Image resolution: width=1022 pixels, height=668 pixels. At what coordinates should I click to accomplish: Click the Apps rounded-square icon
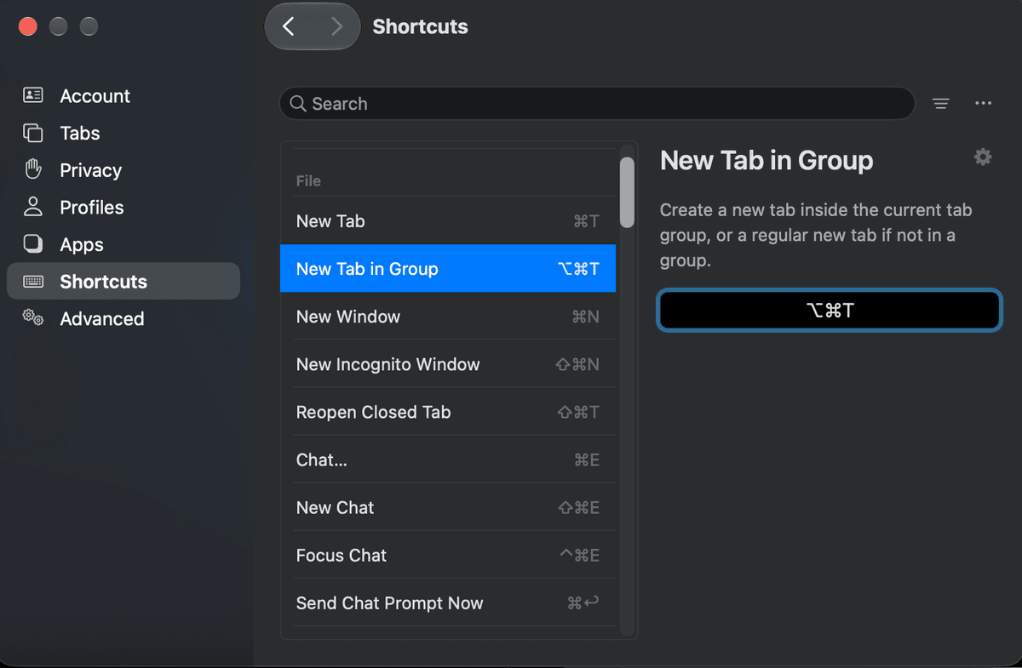[x=33, y=244]
